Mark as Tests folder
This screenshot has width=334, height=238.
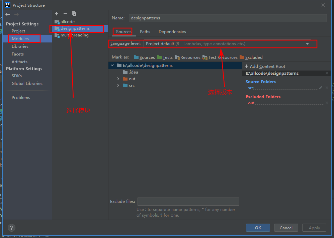165,57
